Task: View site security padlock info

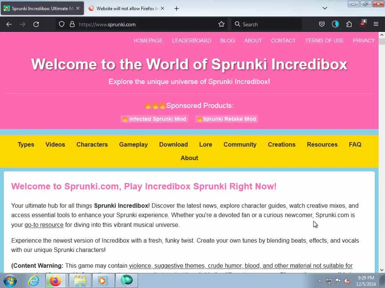Action: coord(72,24)
